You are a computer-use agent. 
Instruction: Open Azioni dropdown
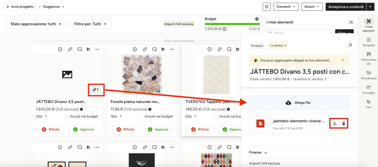click(312, 7)
